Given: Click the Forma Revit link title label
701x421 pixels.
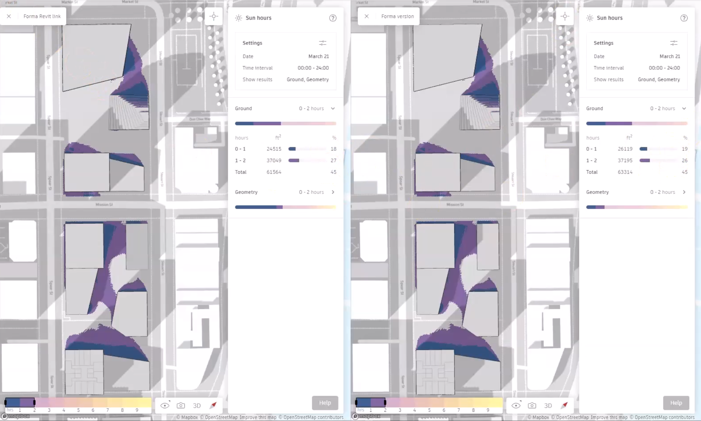Looking at the screenshot, I should [42, 16].
